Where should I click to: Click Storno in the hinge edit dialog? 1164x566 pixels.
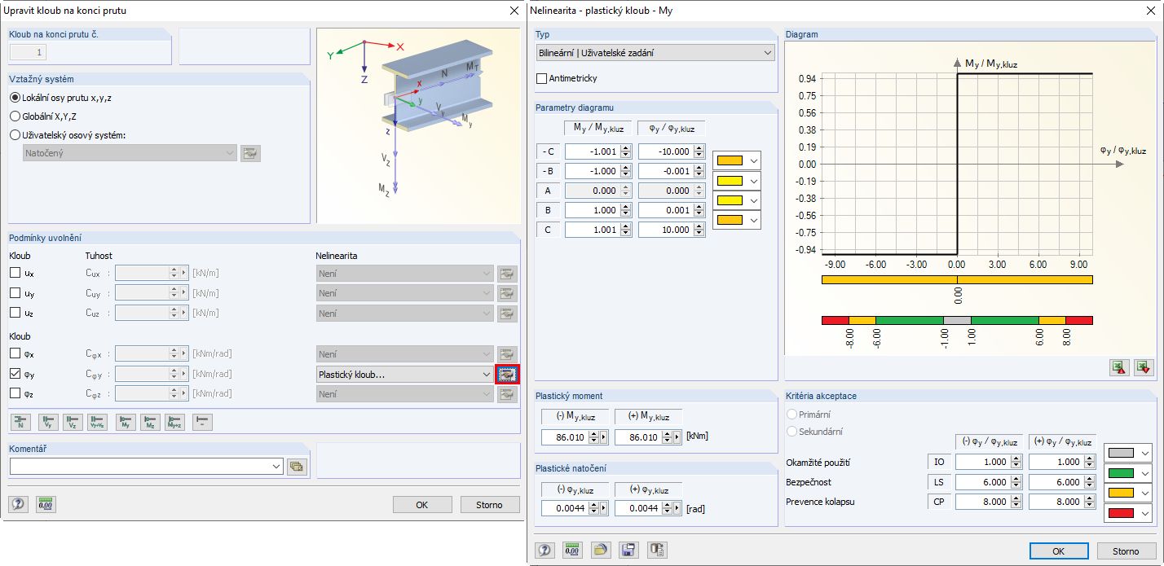pos(490,505)
